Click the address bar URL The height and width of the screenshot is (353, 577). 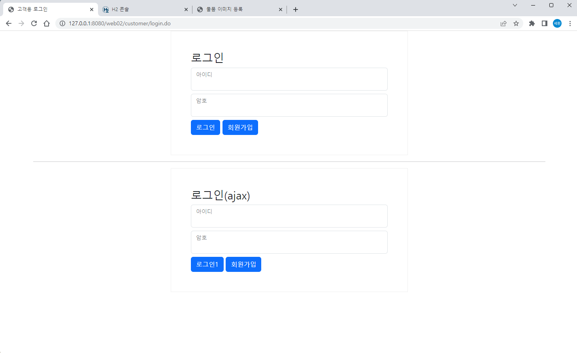coord(120,23)
